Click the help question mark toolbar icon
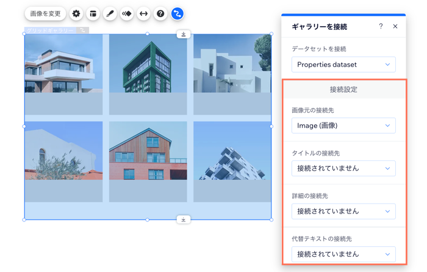Image resolution: width=427 pixels, height=272 pixels. (160, 13)
